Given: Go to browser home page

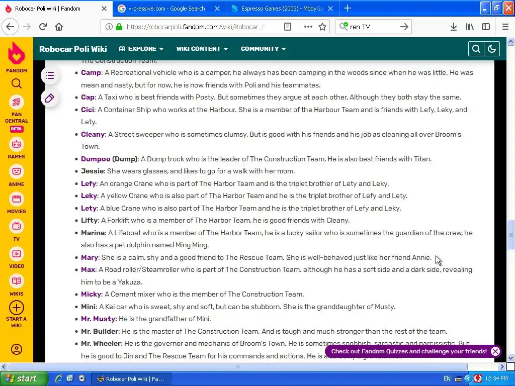Looking at the screenshot, I should point(59,27).
